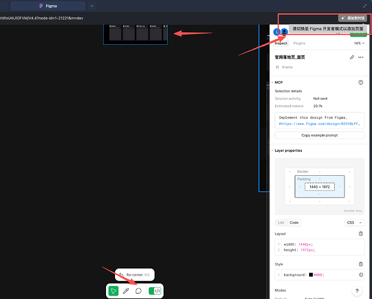Screen dimensions: 372x299
Task: Open the 14% zoom dropdown
Action: point(358,44)
